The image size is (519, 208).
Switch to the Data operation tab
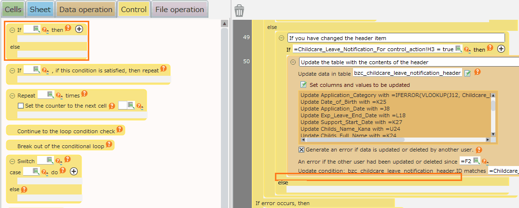pos(86,10)
